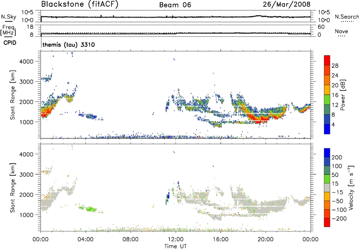Click the 'themis (tau) 3310' text

(69, 44)
